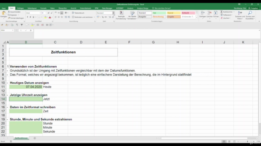Click the text orientation icon
The width and height of the screenshot is (261, 146).
[66, 13]
